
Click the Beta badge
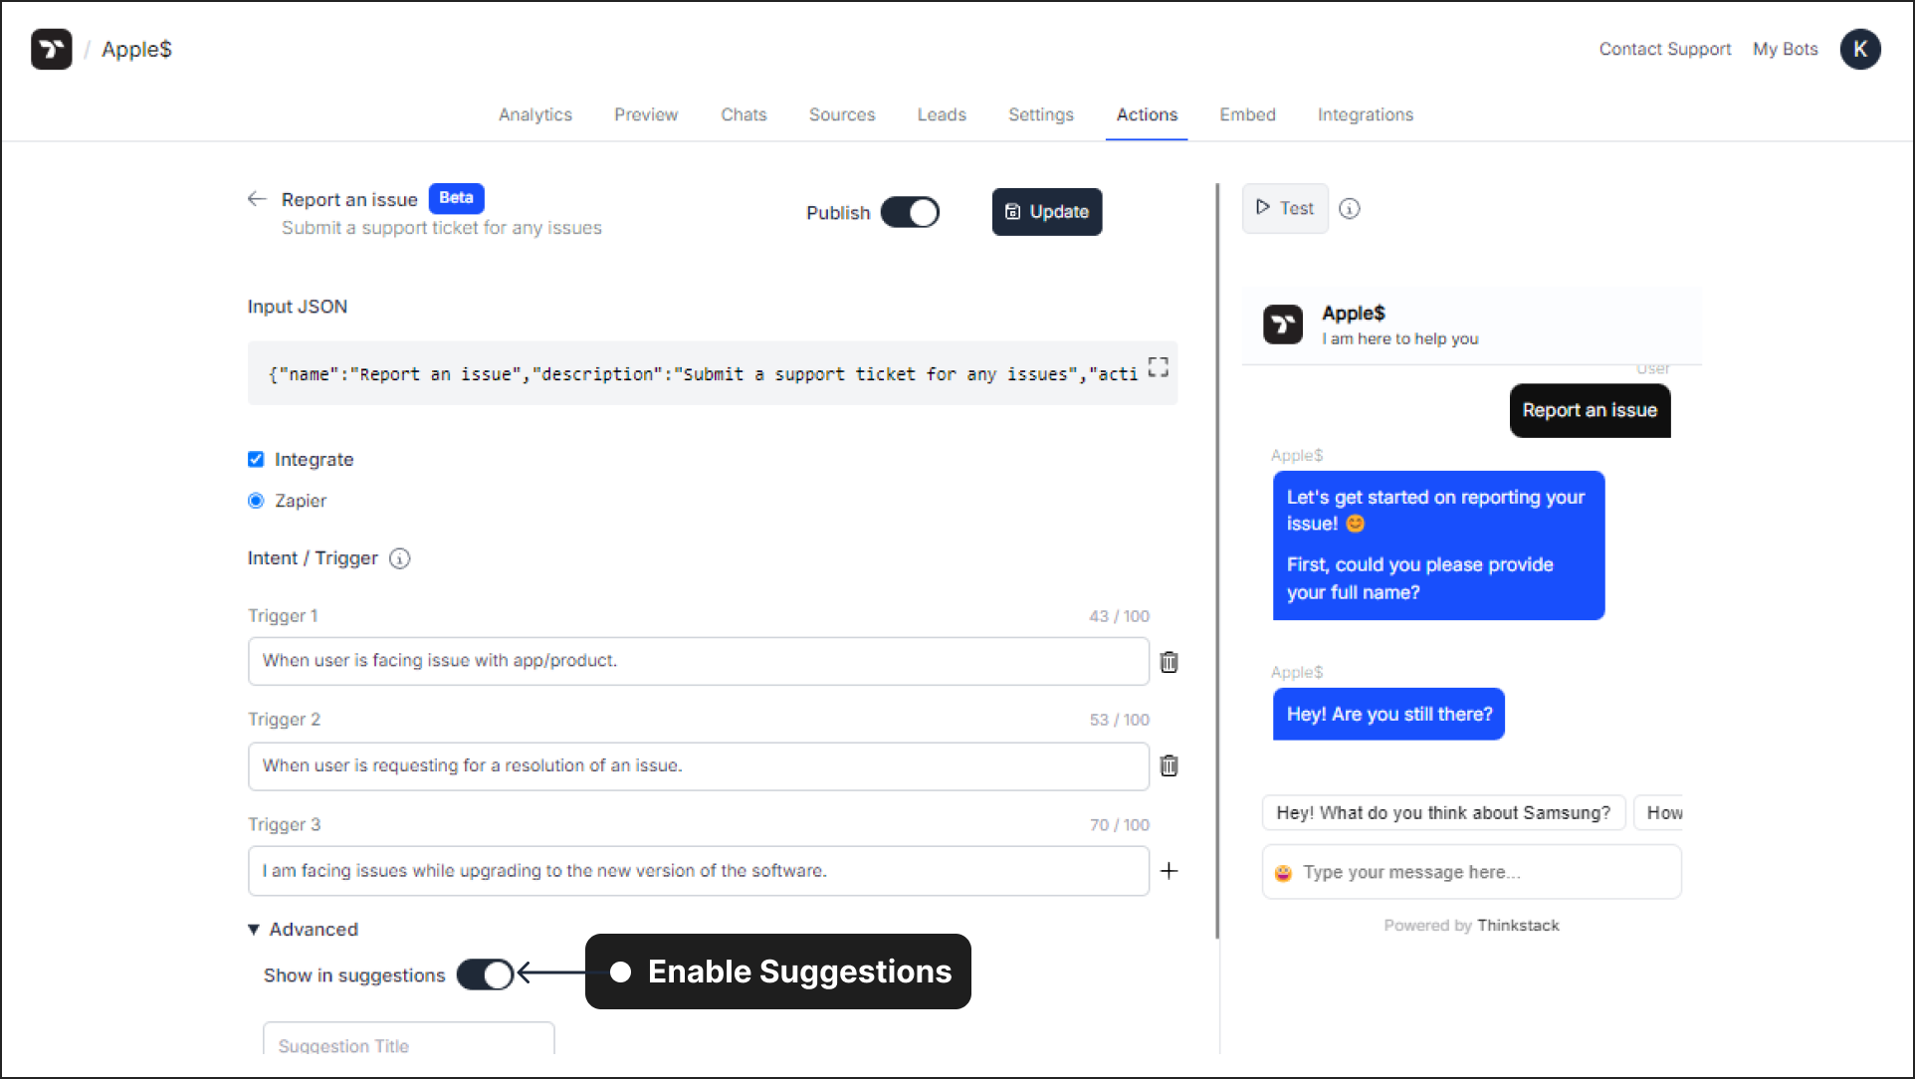tap(456, 198)
